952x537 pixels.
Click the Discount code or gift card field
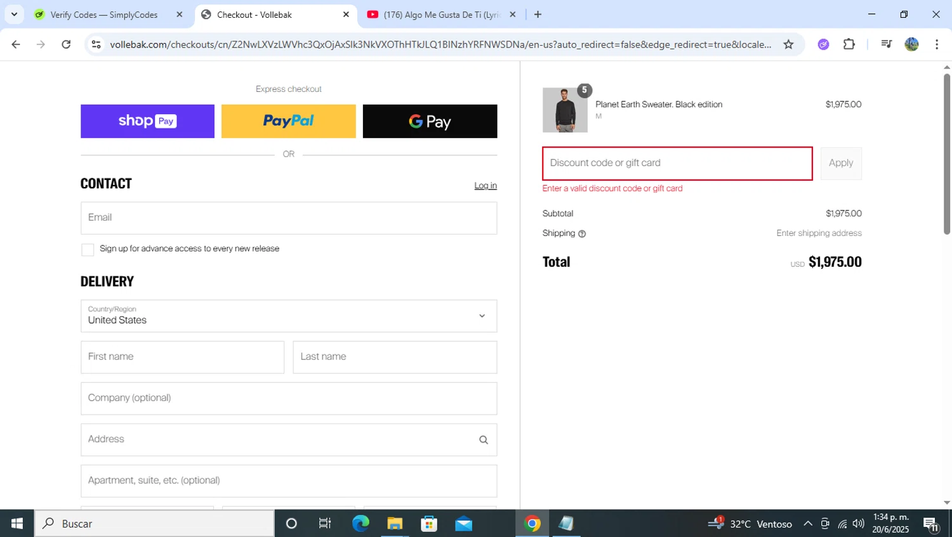tap(677, 164)
